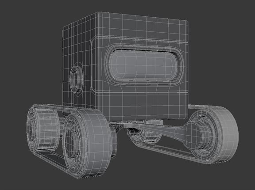Select the large front-left track wheel
255x190 pixels.
[88, 144]
